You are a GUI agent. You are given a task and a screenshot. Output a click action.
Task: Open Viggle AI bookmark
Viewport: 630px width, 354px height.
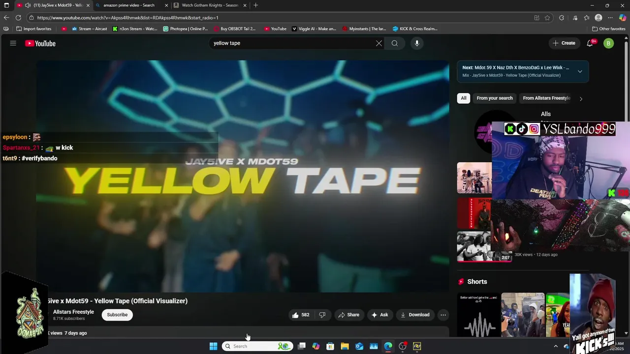tap(314, 29)
